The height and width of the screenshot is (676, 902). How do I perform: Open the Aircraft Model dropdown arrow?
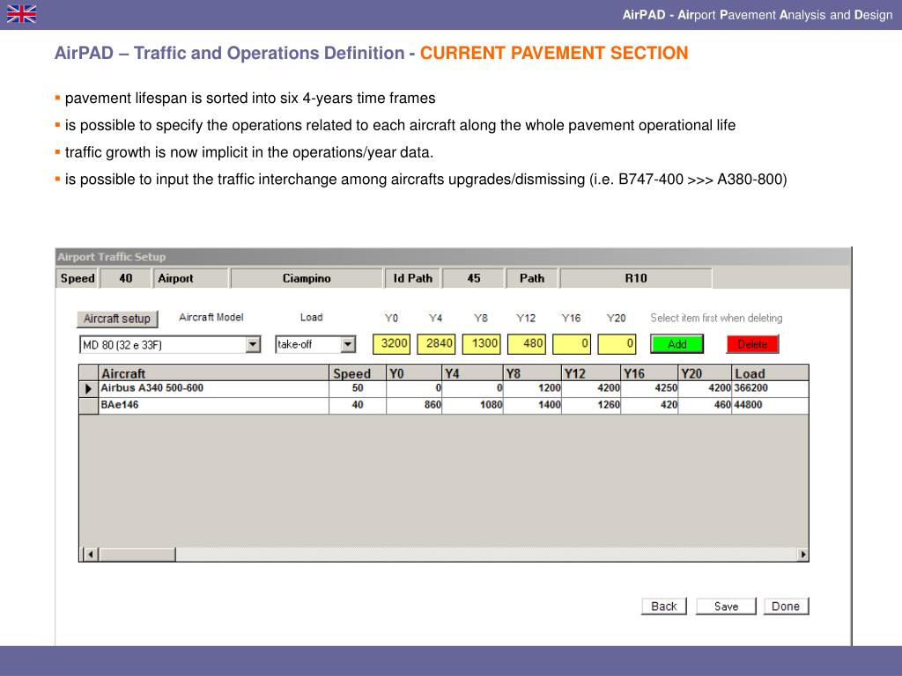point(253,344)
